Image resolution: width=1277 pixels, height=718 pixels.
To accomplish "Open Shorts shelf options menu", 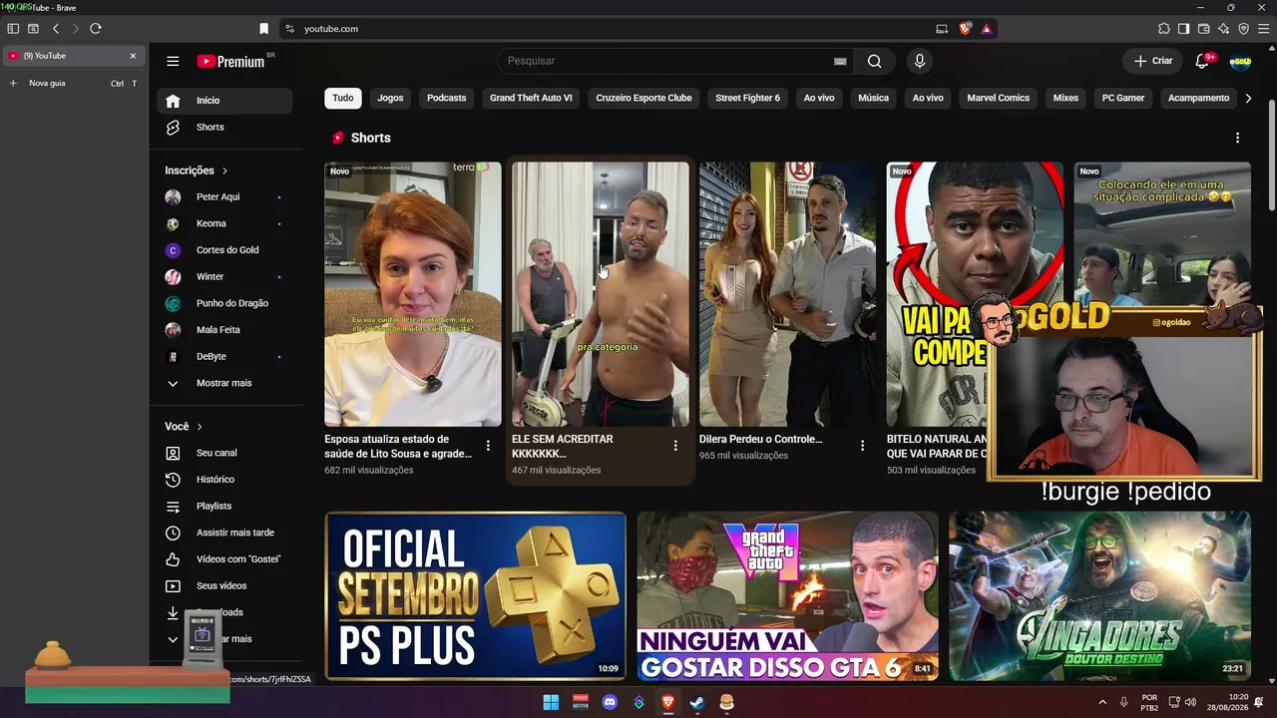I will 1238,138.
